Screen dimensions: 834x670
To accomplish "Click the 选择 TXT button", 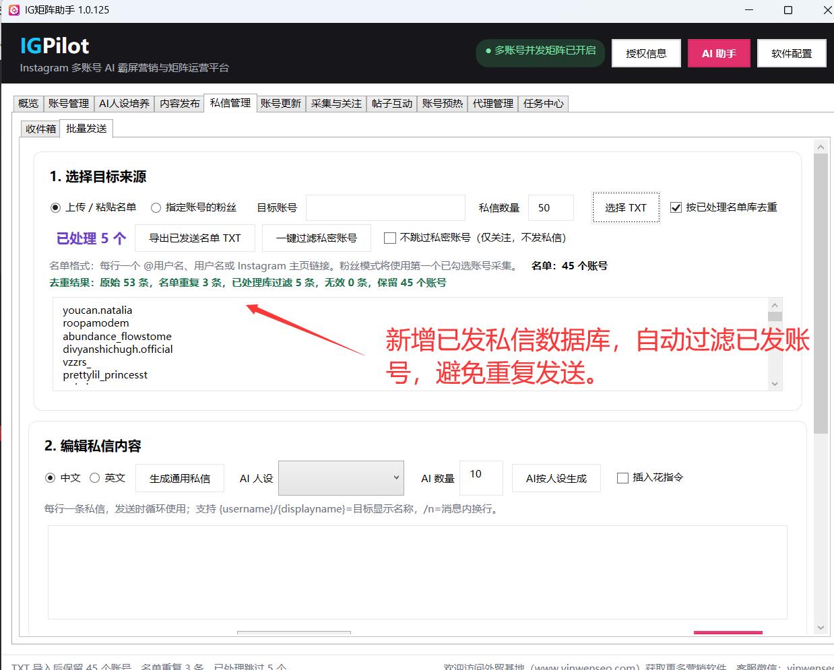I will pyautogui.click(x=626, y=207).
